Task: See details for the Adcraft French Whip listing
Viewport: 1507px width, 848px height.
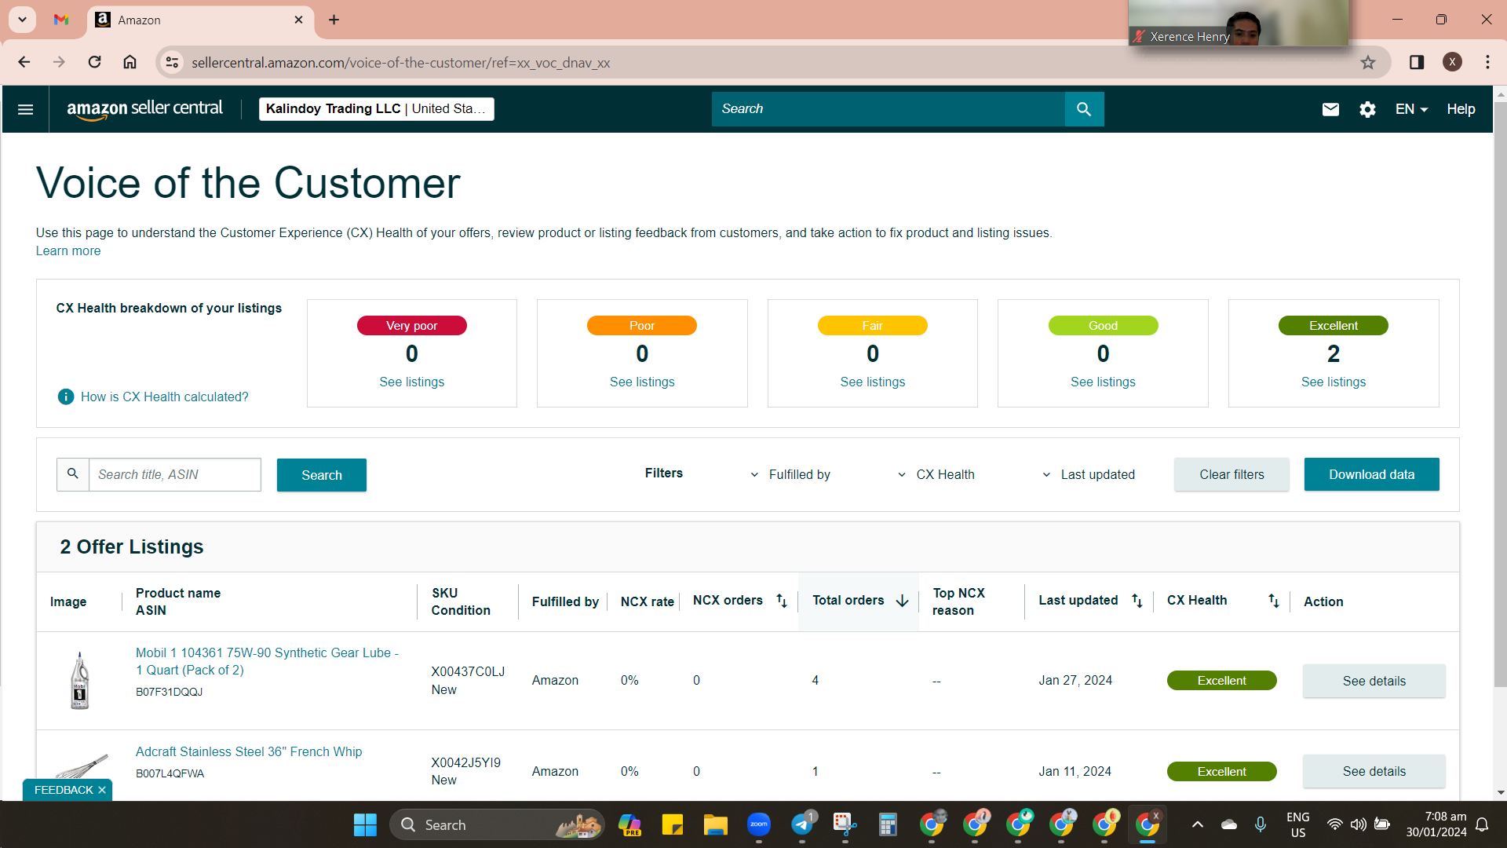Action: pos(1374,772)
